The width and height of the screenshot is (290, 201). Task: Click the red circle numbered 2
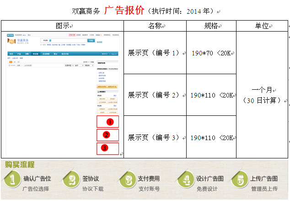pyautogui.click(x=106, y=135)
